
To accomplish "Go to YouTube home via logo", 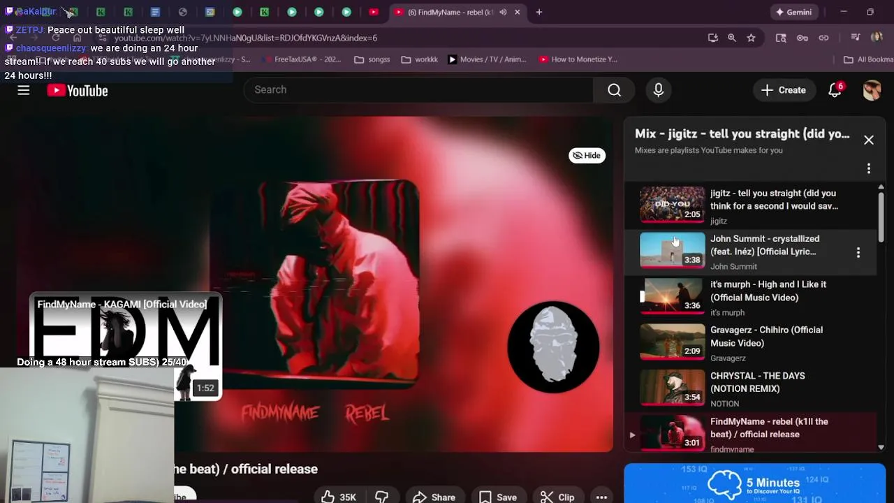I will 78,90.
